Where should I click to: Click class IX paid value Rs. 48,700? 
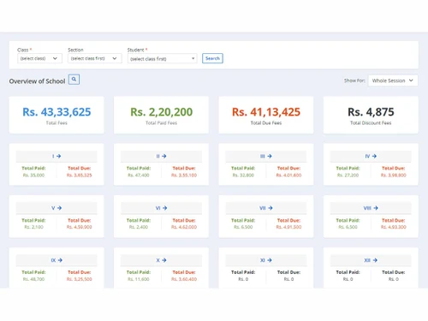pos(33,279)
